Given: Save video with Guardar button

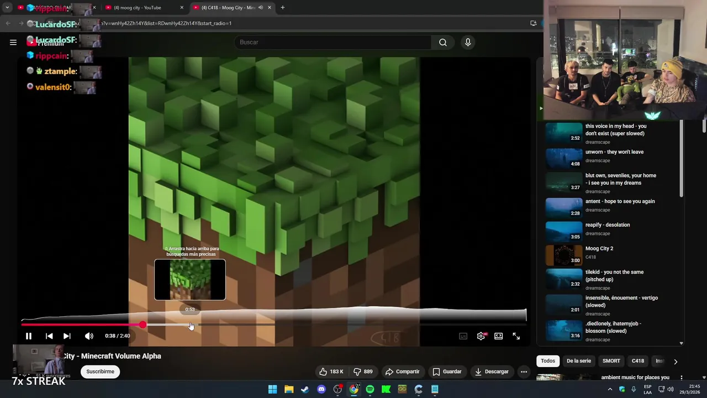Looking at the screenshot, I should [447, 371].
